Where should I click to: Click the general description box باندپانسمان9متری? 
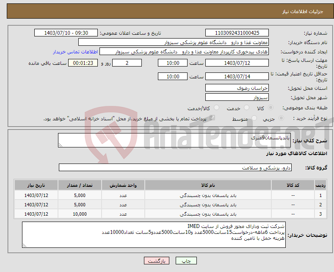tap(174, 140)
